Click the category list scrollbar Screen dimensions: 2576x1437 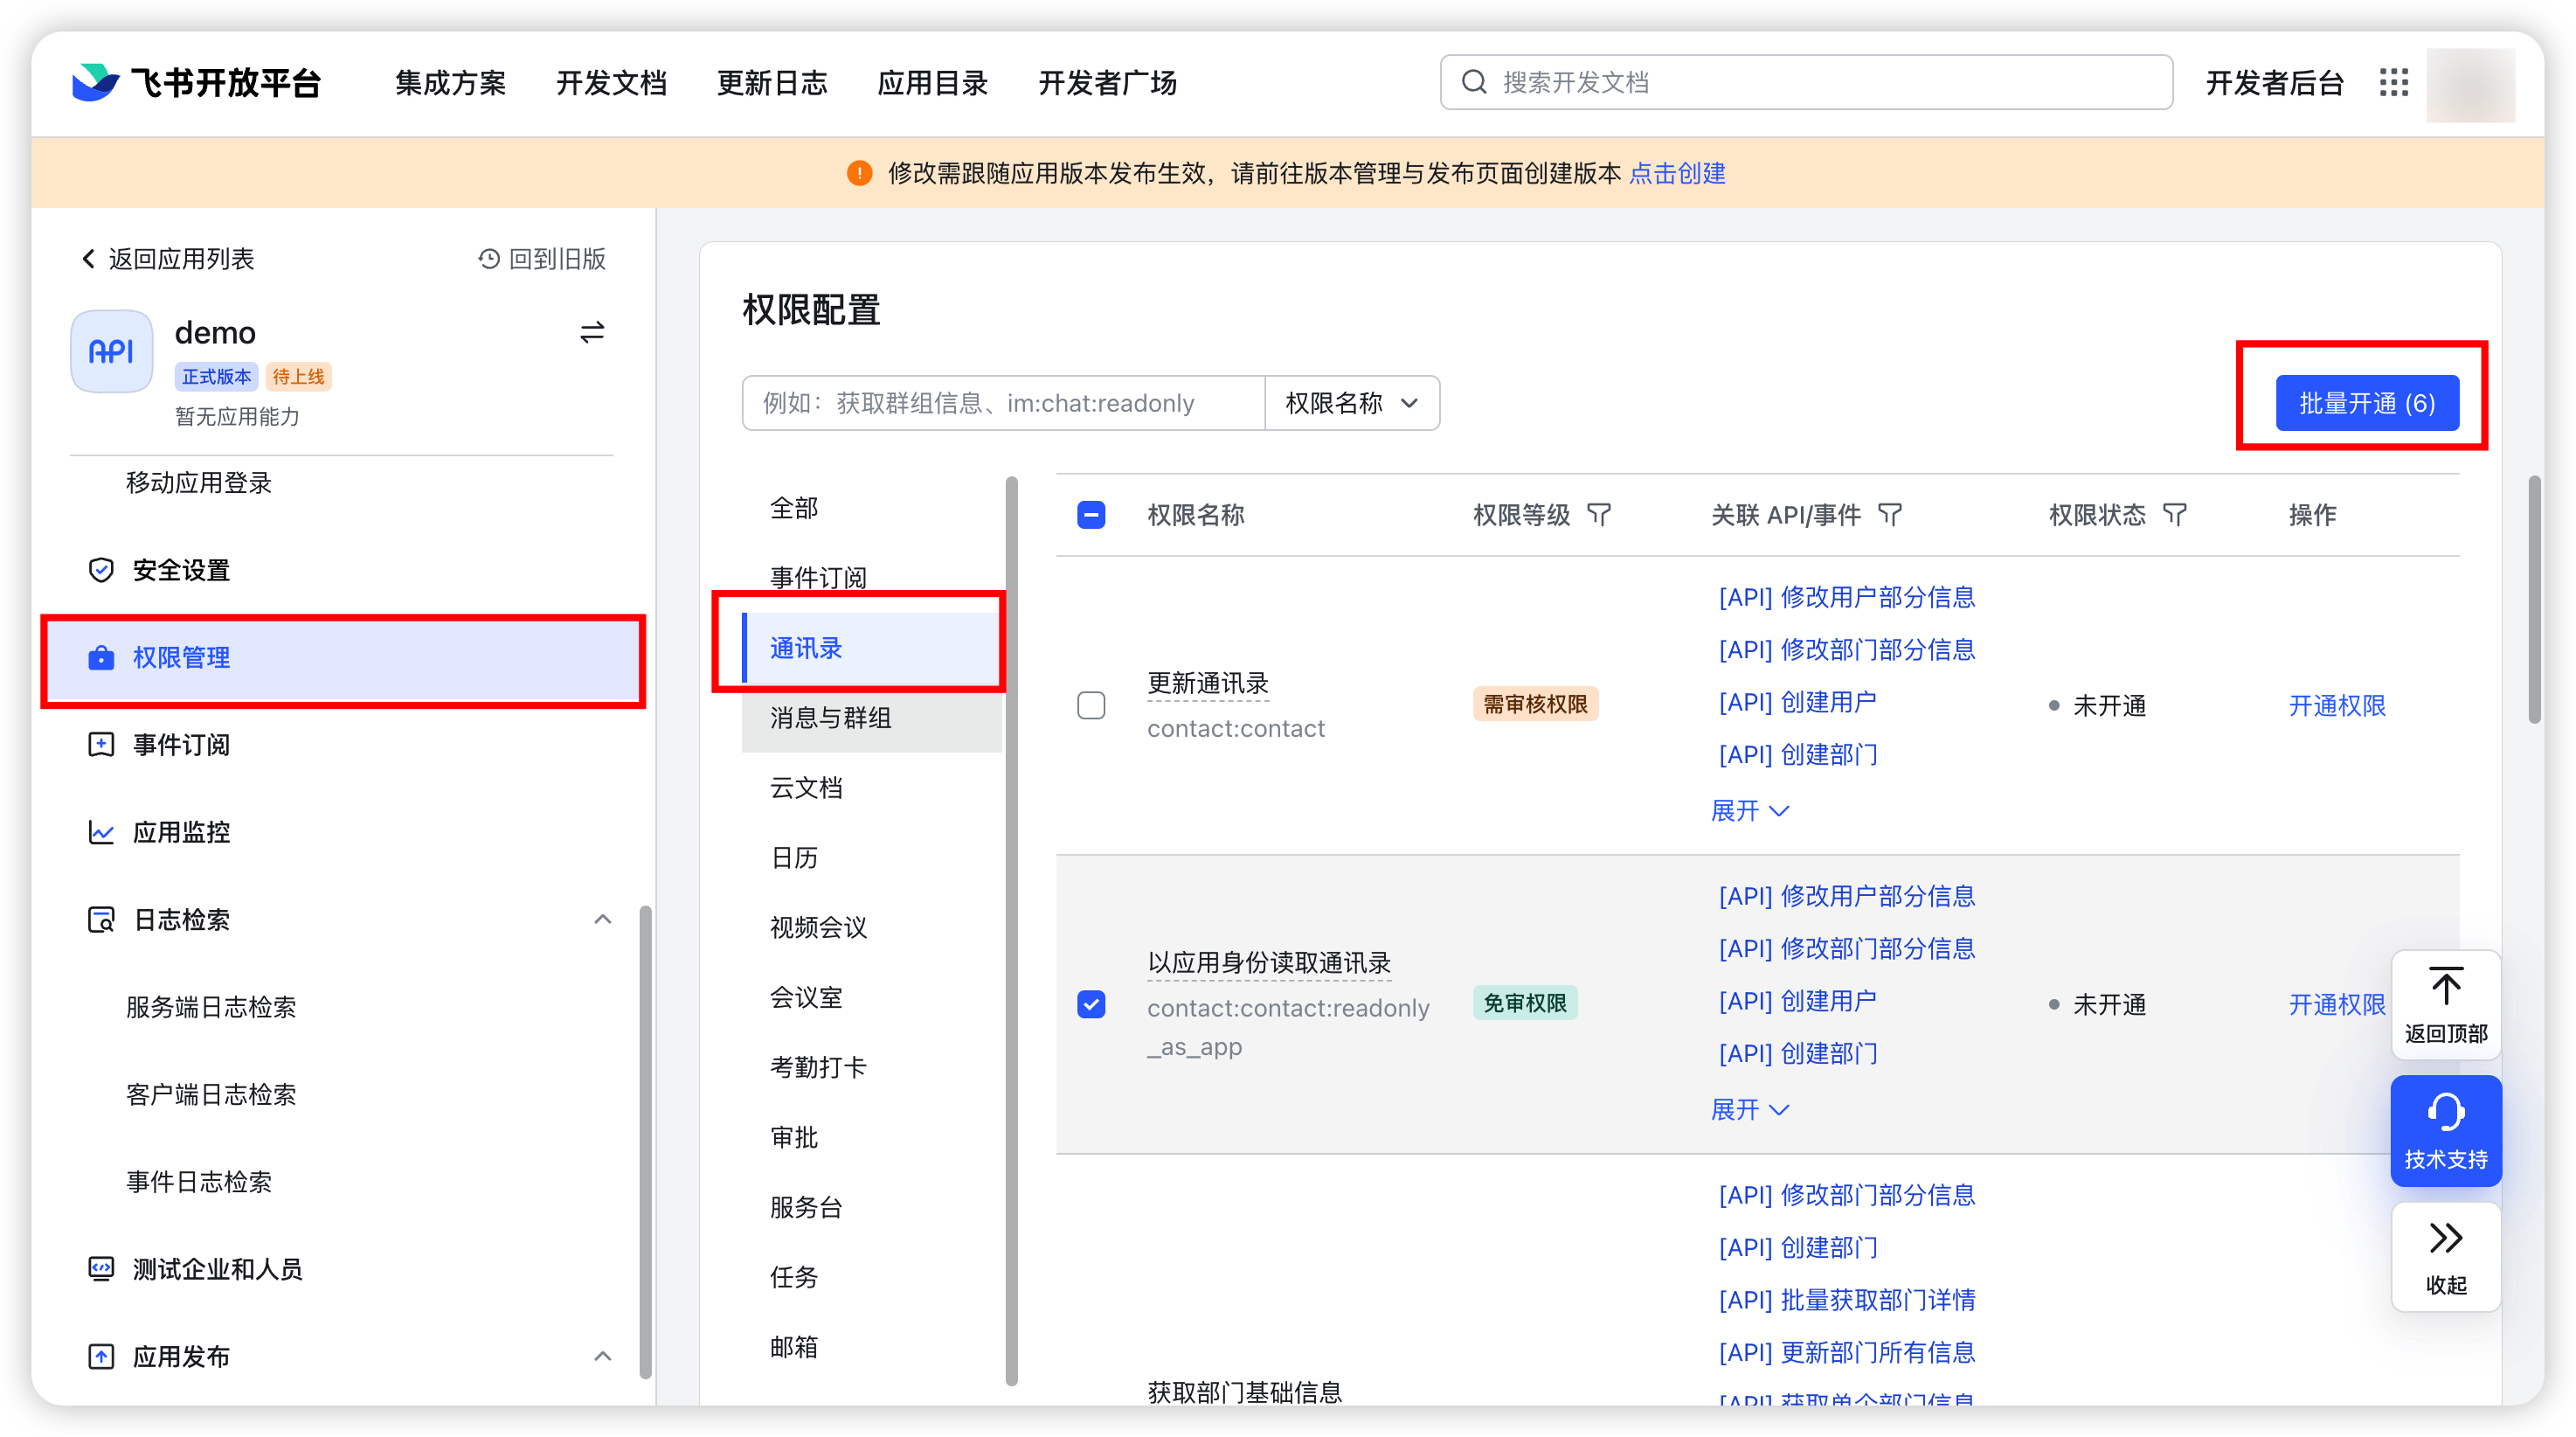(x=1011, y=930)
